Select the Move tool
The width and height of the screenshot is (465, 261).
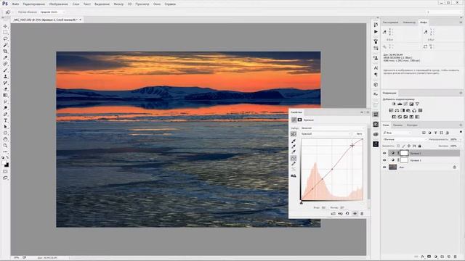(x=5, y=26)
